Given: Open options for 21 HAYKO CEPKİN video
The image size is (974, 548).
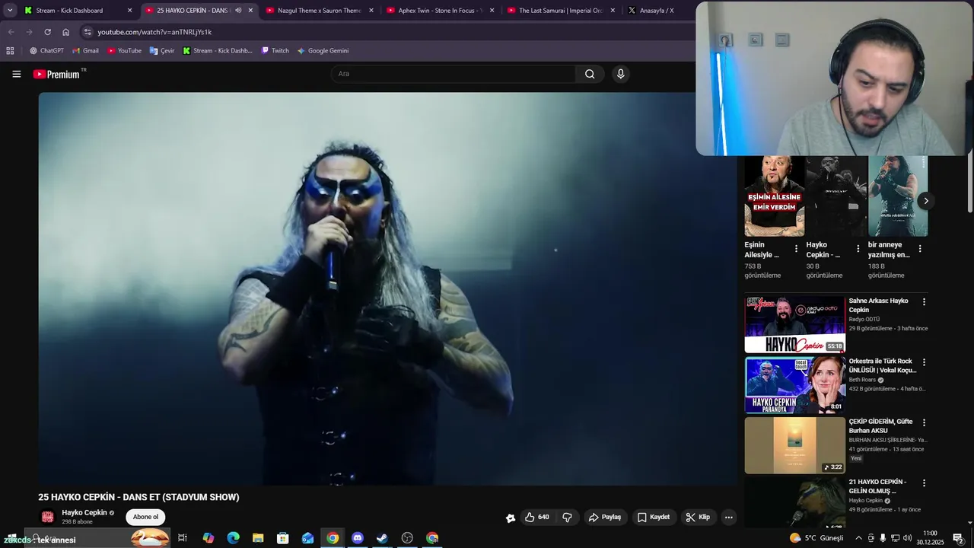Looking at the screenshot, I should tap(925, 483).
